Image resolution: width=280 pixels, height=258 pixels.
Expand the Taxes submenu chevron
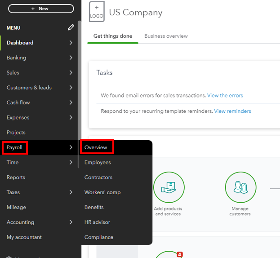[x=71, y=192]
